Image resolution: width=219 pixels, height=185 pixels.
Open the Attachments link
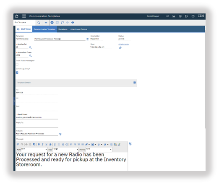123,44
